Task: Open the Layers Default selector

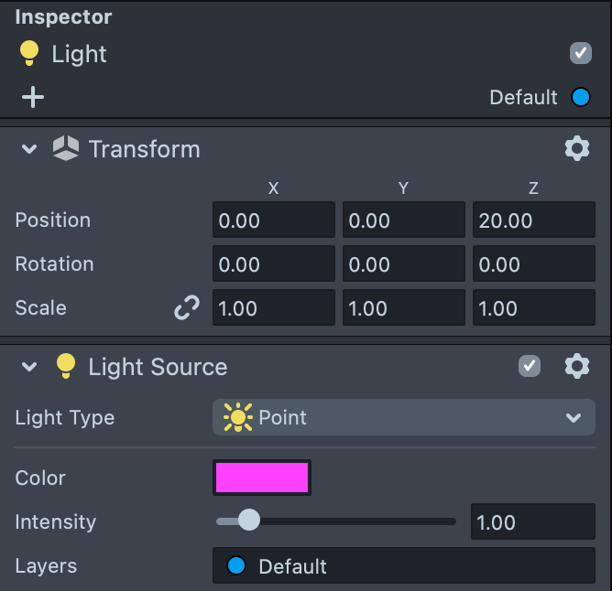Action: (x=404, y=566)
